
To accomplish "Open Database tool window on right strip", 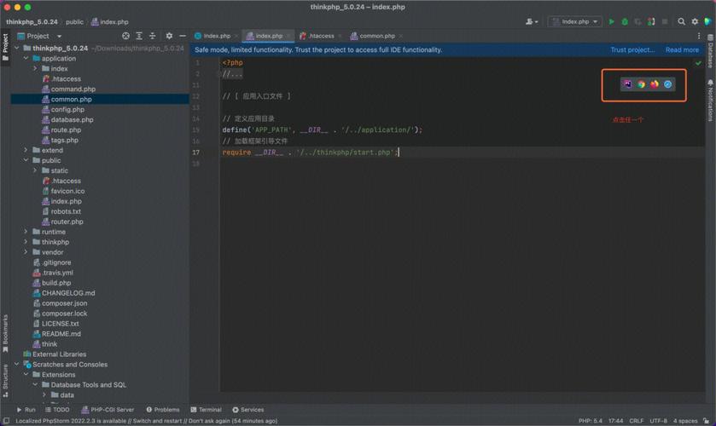I will click(710, 50).
